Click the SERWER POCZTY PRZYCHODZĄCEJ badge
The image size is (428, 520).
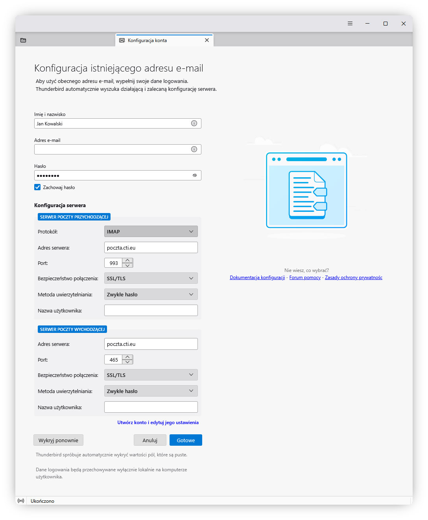click(x=74, y=217)
